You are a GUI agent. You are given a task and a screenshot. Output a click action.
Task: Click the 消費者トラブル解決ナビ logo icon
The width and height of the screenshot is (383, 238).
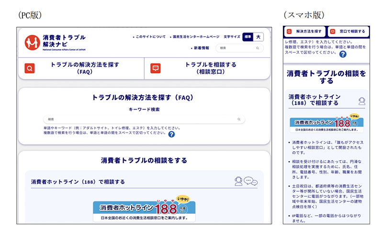(32, 42)
